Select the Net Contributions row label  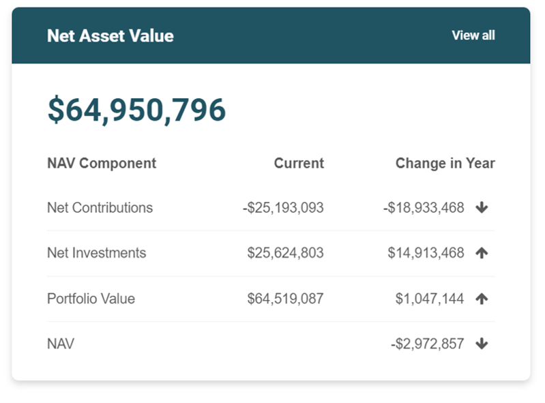100,208
